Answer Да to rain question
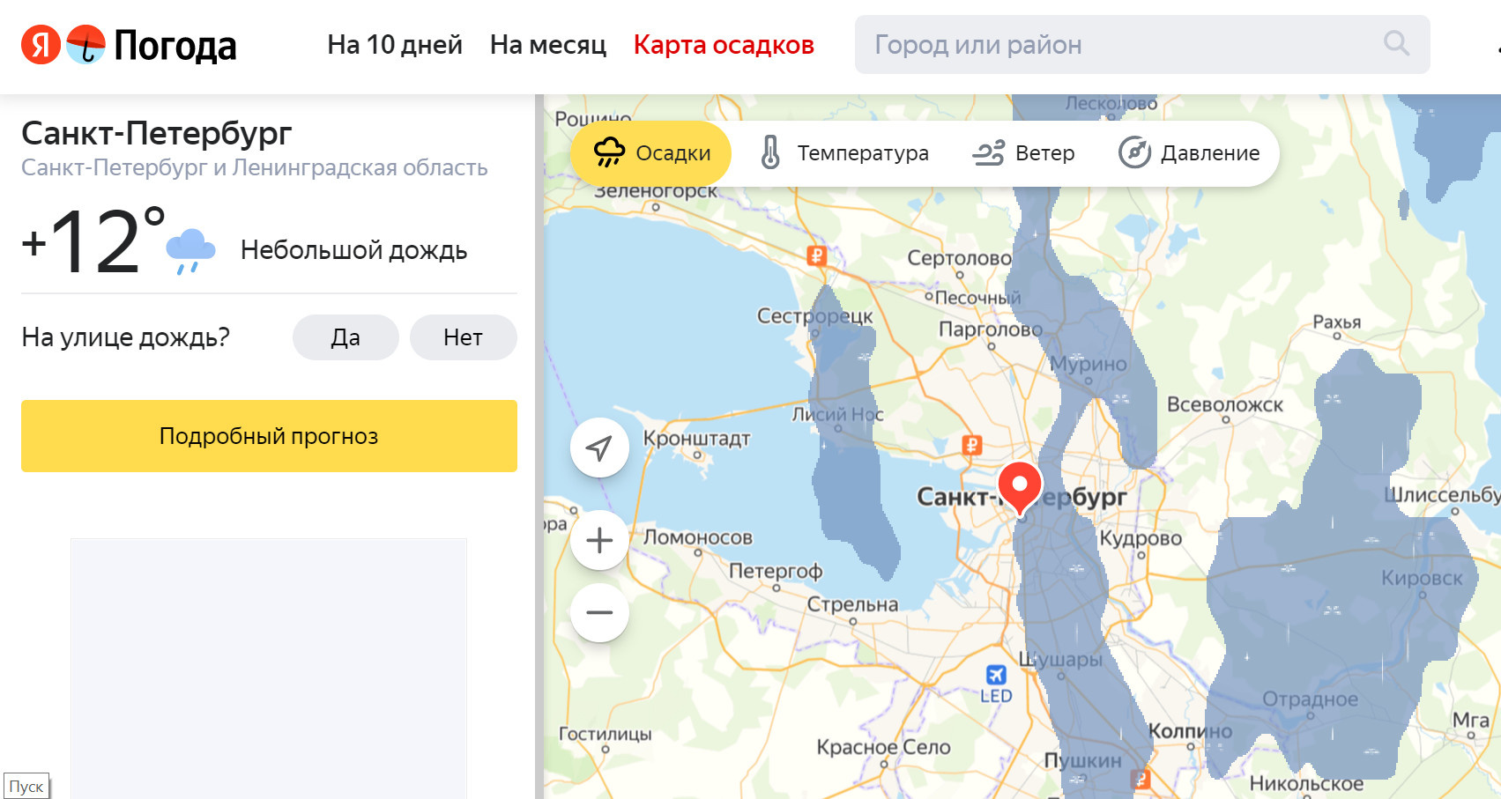The width and height of the screenshot is (1501, 799). pos(346,337)
